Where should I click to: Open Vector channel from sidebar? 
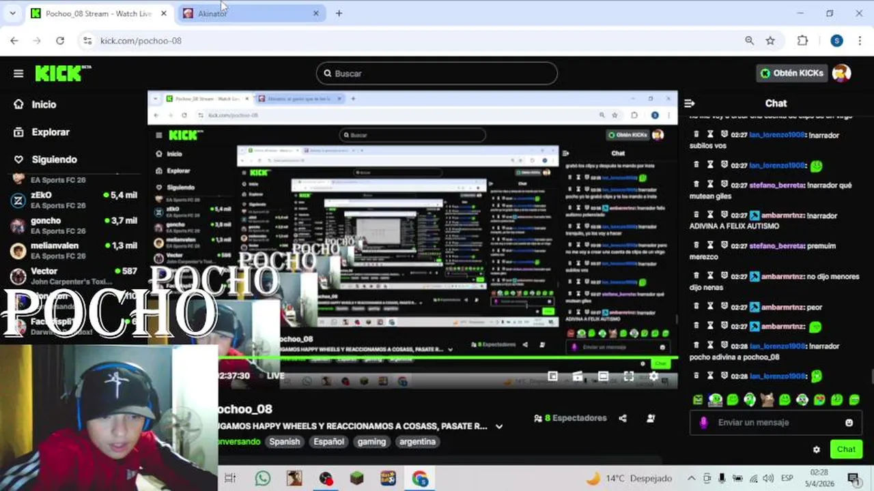coord(74,276)
